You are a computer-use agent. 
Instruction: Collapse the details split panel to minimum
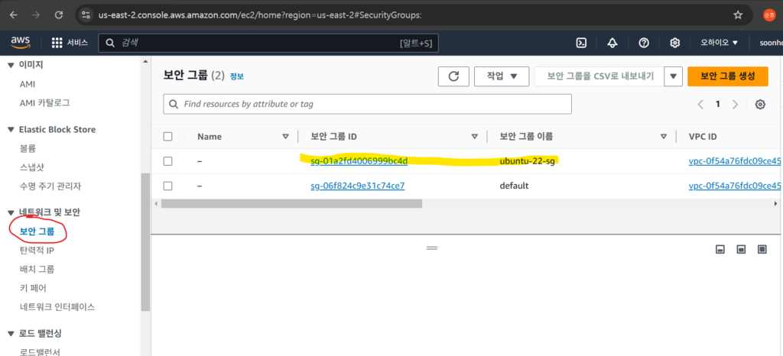pos(720,249)
